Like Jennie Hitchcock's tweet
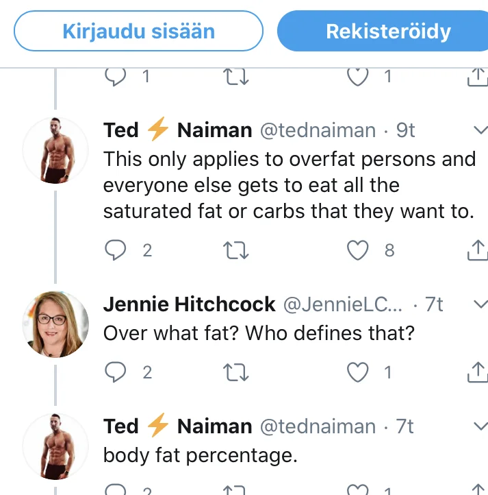 tap(358, 372)
